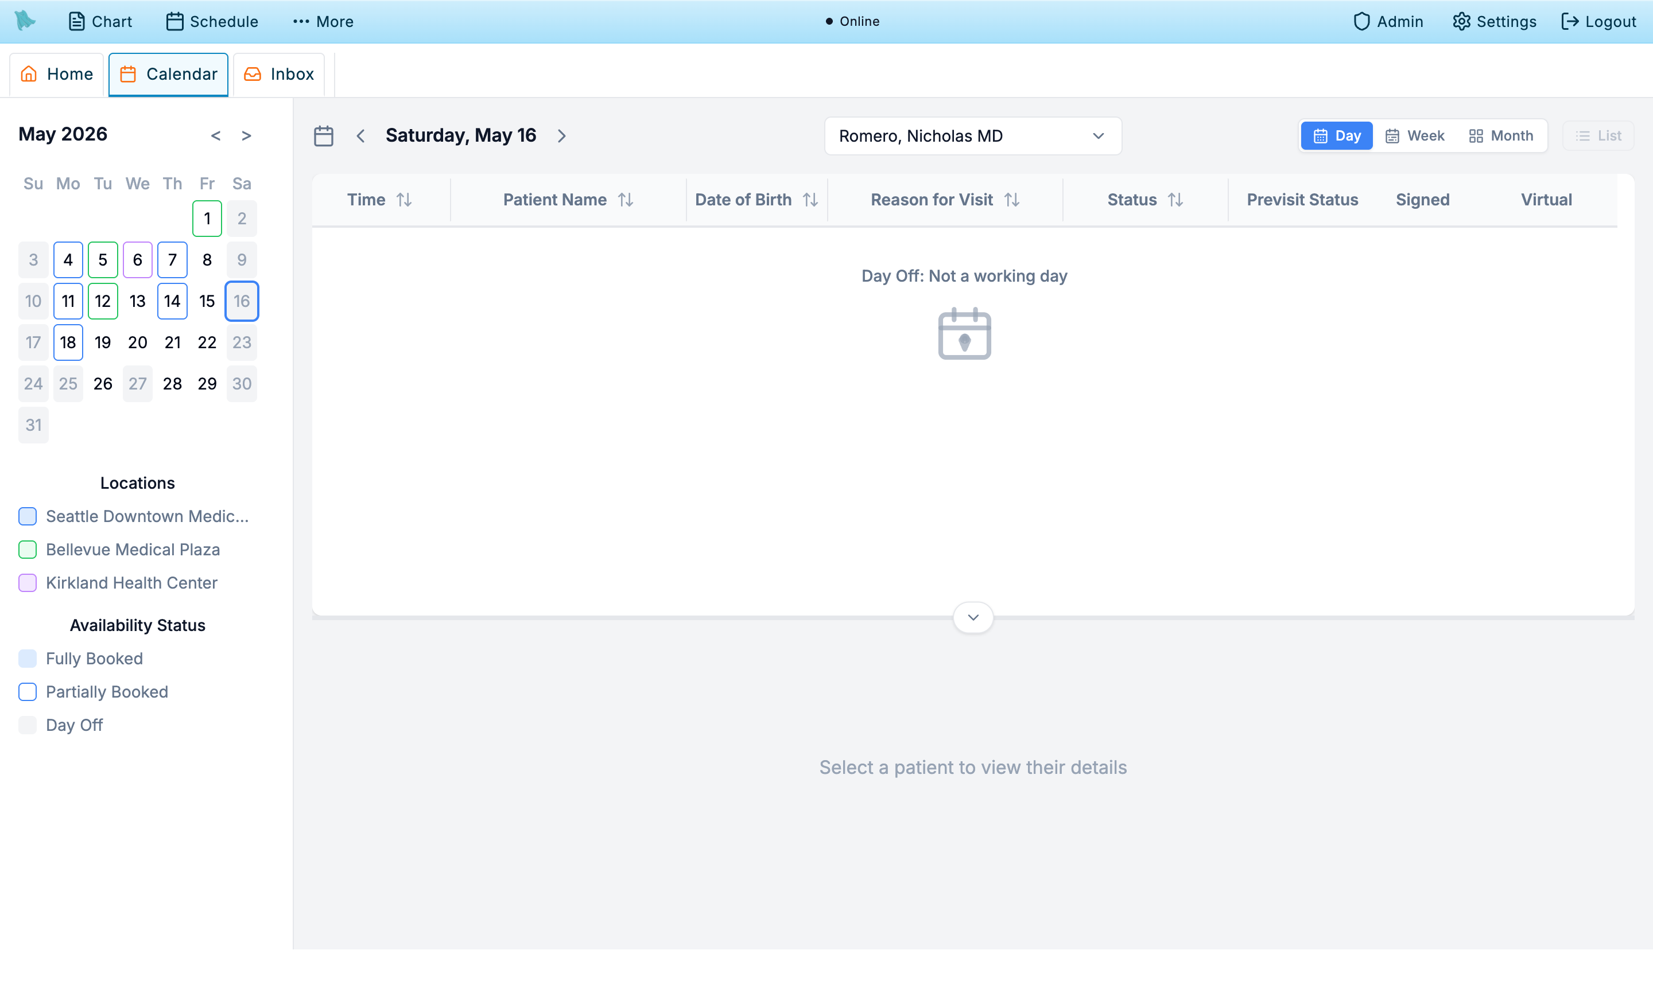Select May 12 in mini calendar
The width and height of the screenshot is (1653, 989).
tap(103, 301)
